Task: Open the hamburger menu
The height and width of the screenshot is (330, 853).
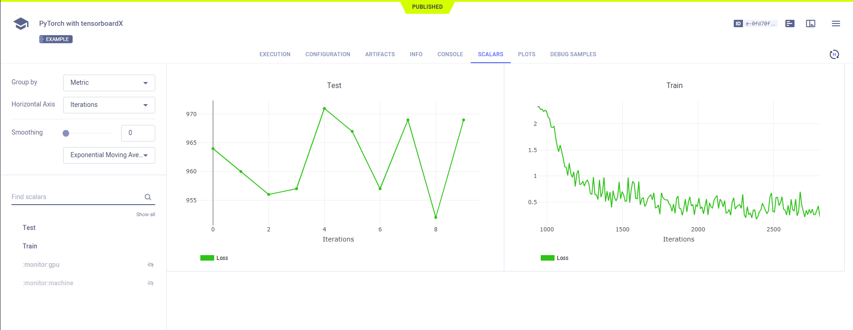Action: tap(835, 24)
